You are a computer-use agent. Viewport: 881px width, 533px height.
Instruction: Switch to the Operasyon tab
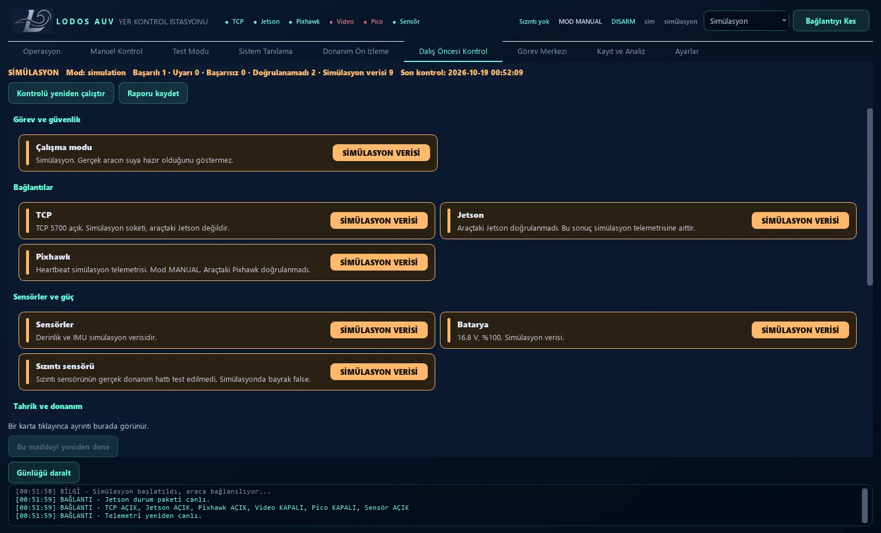(x=42, y=51)
